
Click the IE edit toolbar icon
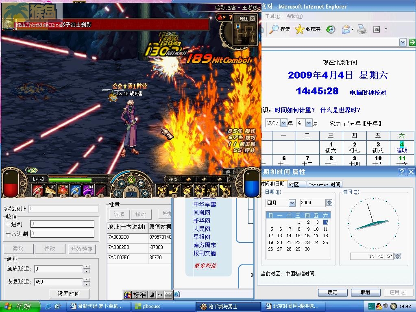(377, 29)
